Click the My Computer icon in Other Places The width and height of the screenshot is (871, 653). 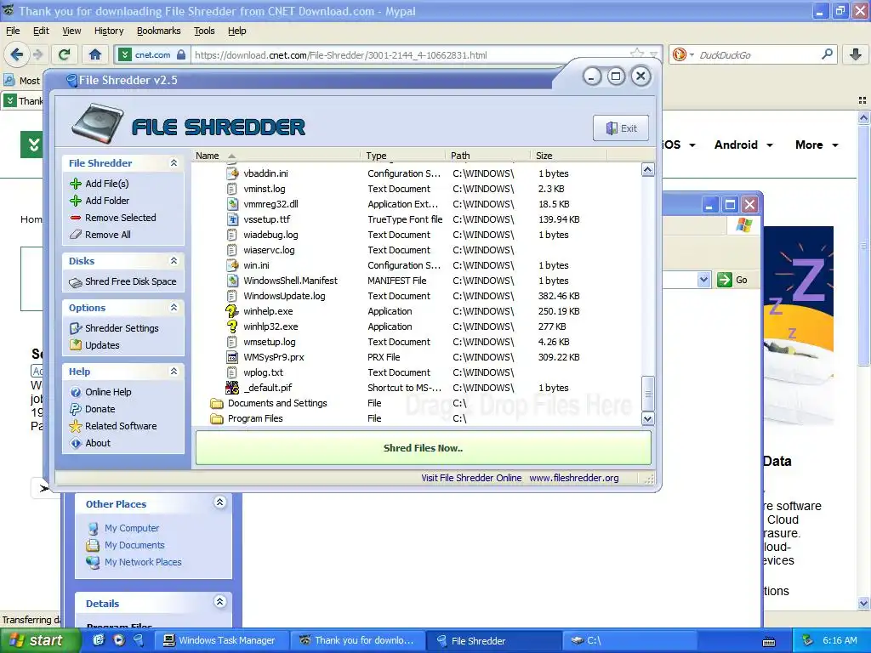tap(94, 528)
